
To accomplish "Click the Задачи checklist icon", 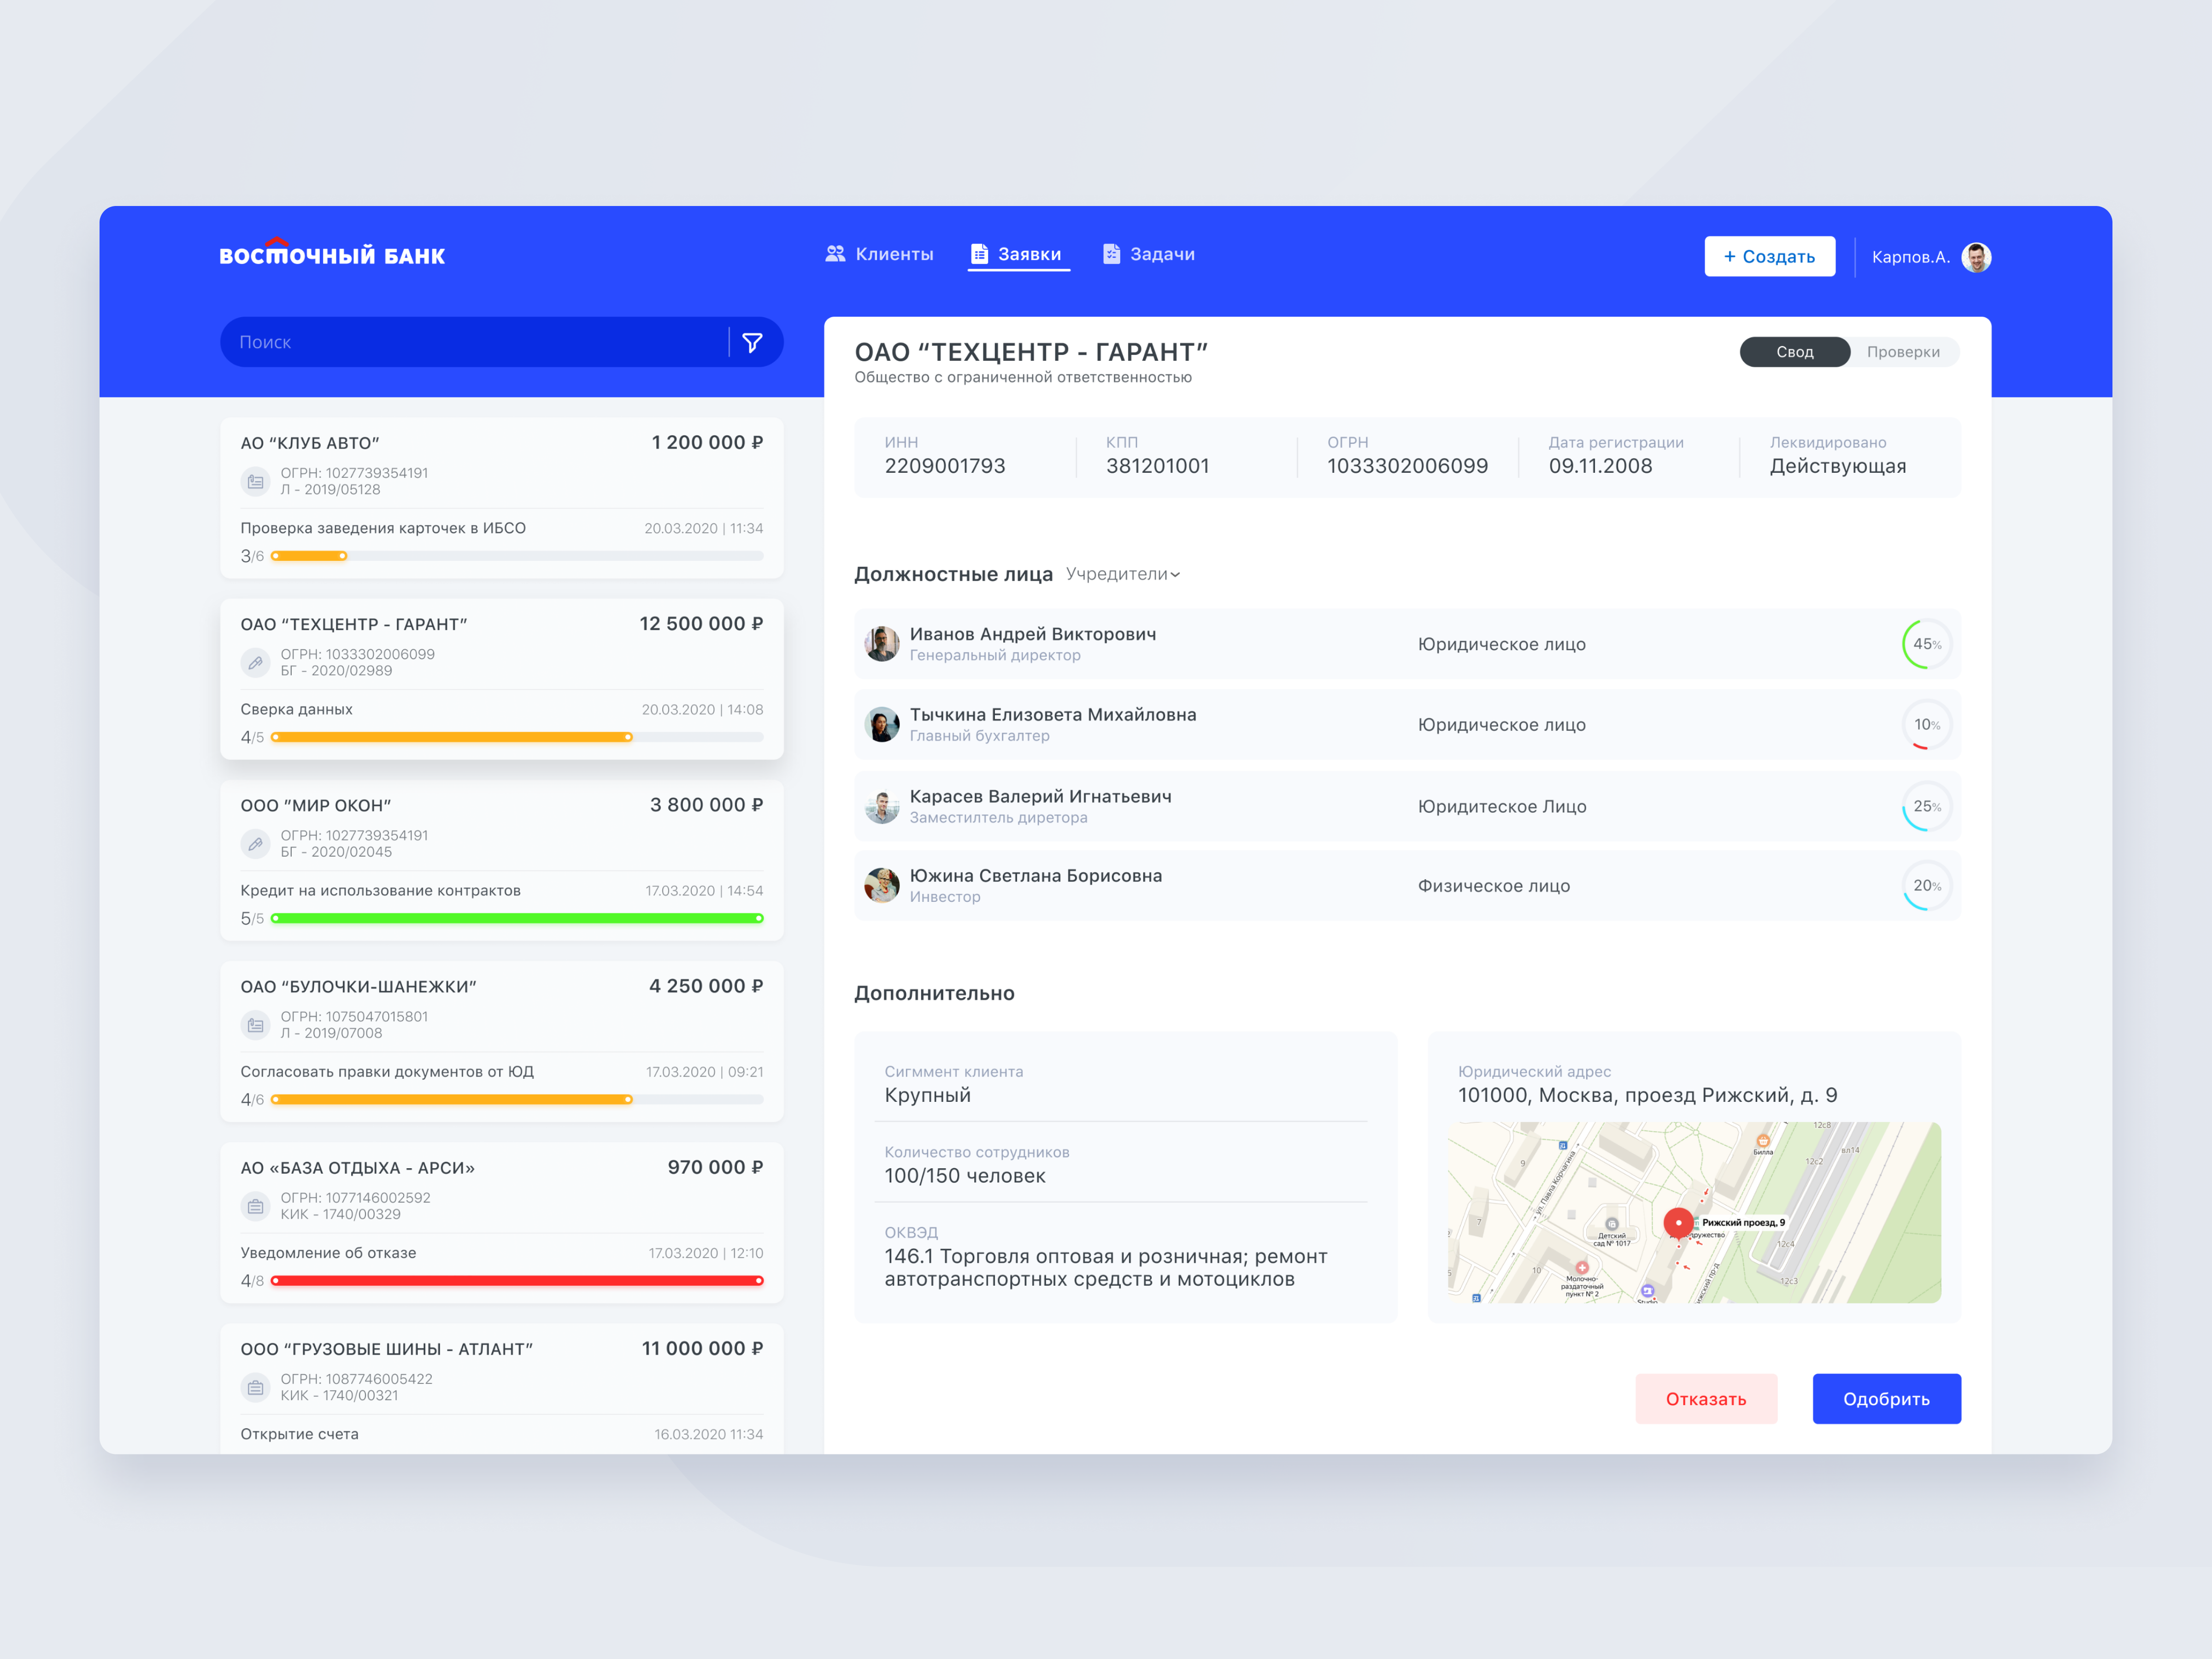I will click(x=1111, y=254).
